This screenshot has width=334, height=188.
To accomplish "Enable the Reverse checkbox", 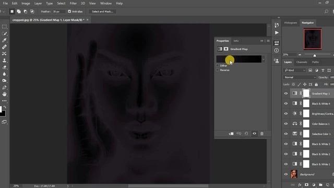I will click(218, 70).
